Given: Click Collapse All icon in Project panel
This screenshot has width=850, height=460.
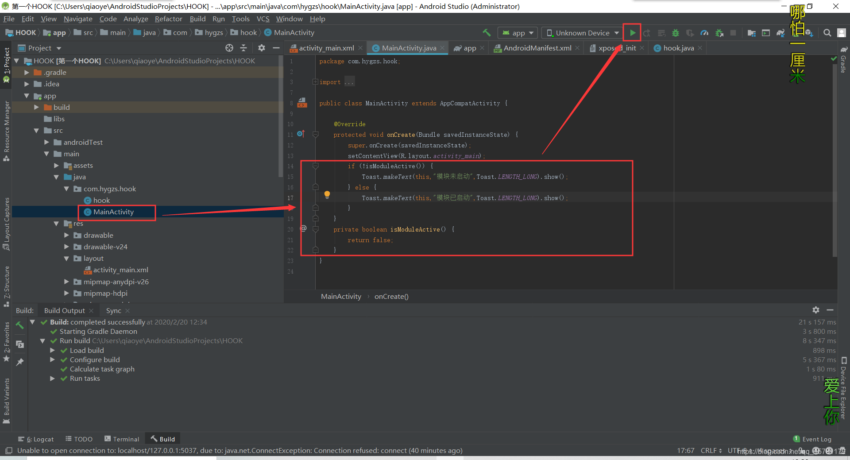Looking at the screenshot, I should (x=243, y=48).
